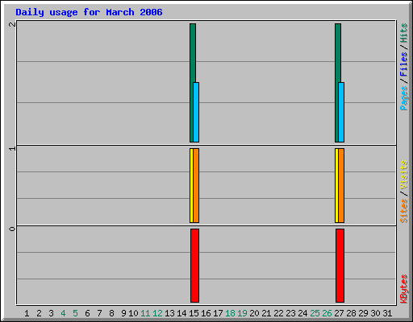Image resolution: width=413 pixels, height=322 pixels.
Task: Click green weekend day label "19"
Action: 242,313
